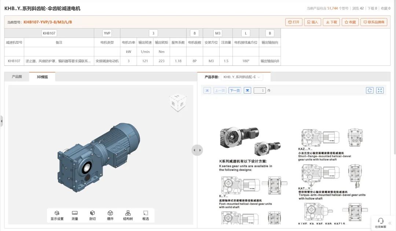Click the current model KHB107-YVP/3-8/M3/L/B text
396x231 pixels.
48,22
